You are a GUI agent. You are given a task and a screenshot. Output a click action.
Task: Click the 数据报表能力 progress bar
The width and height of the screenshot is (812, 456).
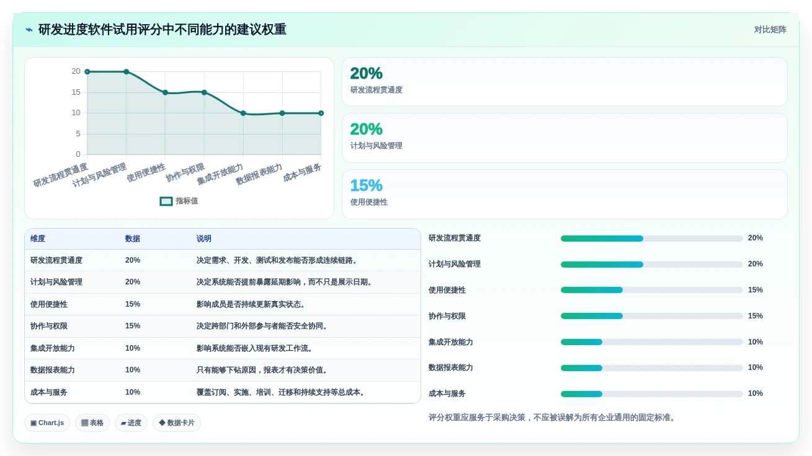coord(651,368)
